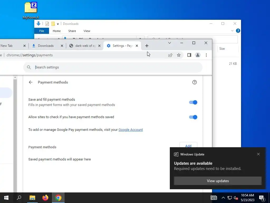The height and width of the screenshot is (203, 270).
Task: Click the taskbar clock showing 10:54 AM
Action: pyautogui.click(x=247, y=198)
